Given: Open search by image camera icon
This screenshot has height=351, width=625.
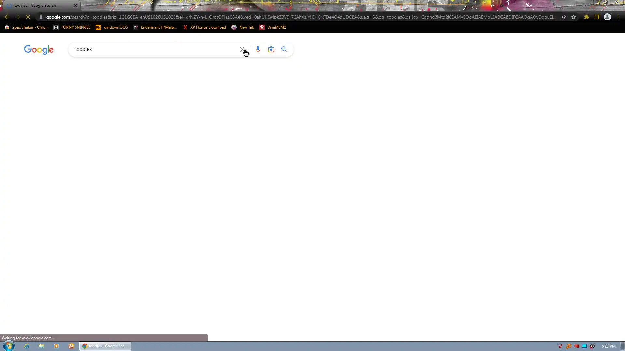Looking at the screenshot, I should [x=271, y=49].
